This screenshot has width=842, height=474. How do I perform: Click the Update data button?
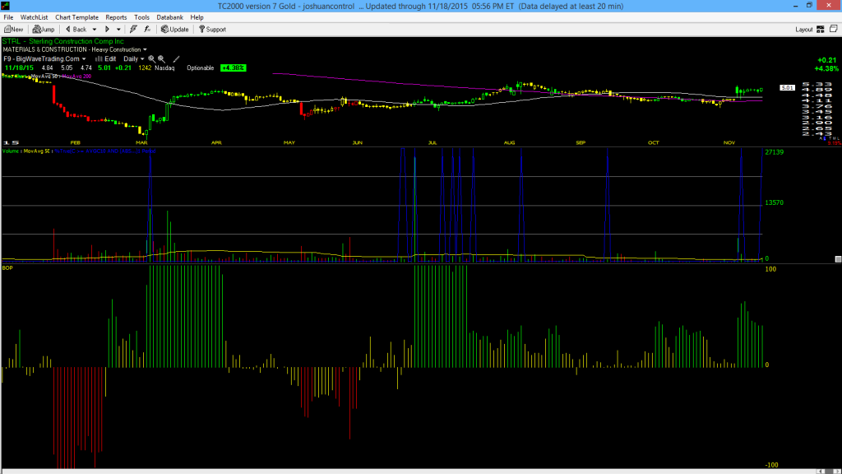(175, 30)
